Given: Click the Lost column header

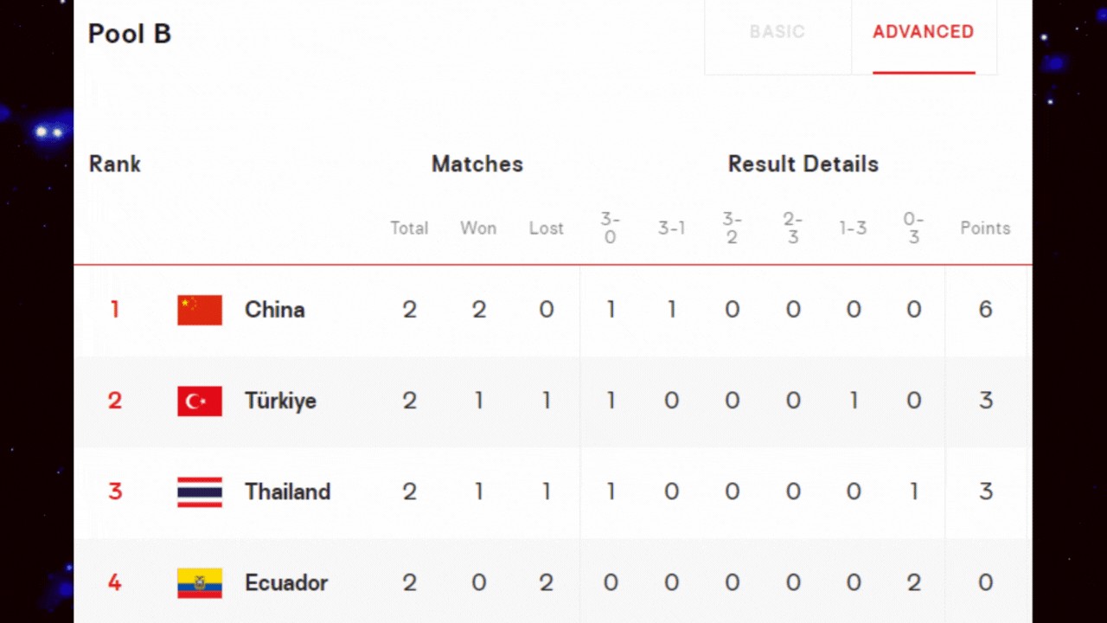Looking at the screenshot, I should 547,228.
